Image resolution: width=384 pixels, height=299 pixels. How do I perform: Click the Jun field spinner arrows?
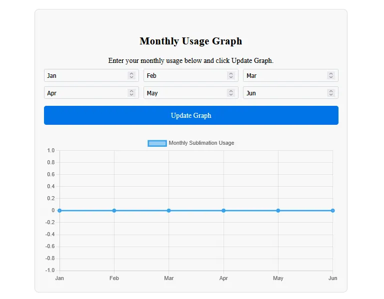point(330,93)
